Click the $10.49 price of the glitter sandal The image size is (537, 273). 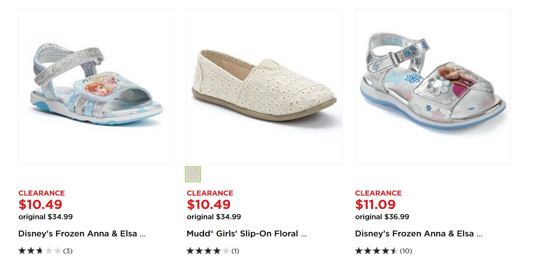click(40, 205)
